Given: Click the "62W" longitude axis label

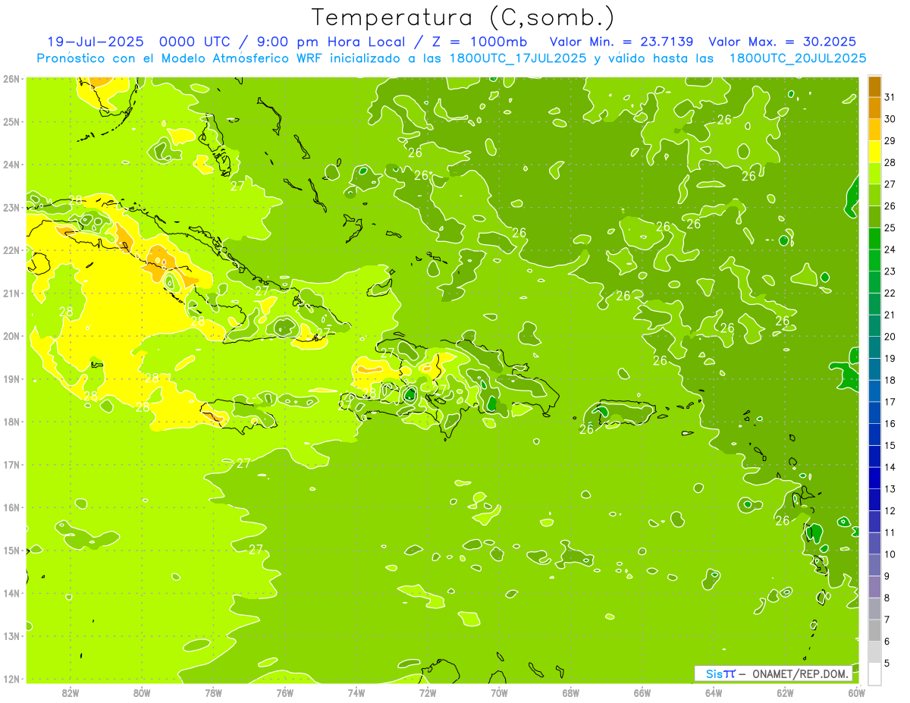Looking at the screenshot, I should pos(785,692).
